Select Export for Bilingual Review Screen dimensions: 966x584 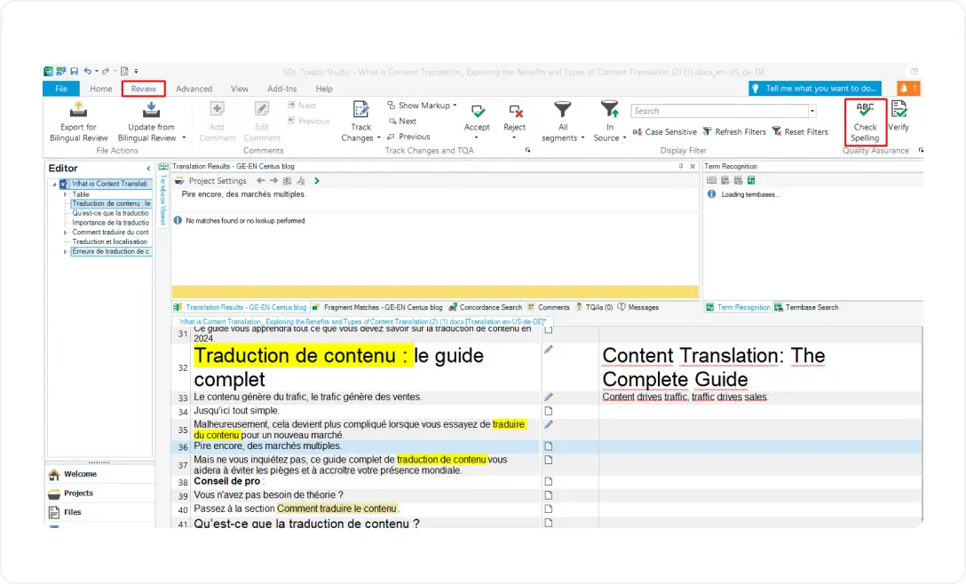point(78,120)
